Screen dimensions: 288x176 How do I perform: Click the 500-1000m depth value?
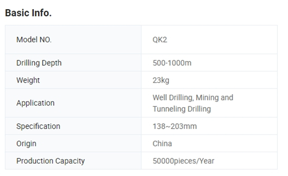pyautogui.click(x=172, y=63)
